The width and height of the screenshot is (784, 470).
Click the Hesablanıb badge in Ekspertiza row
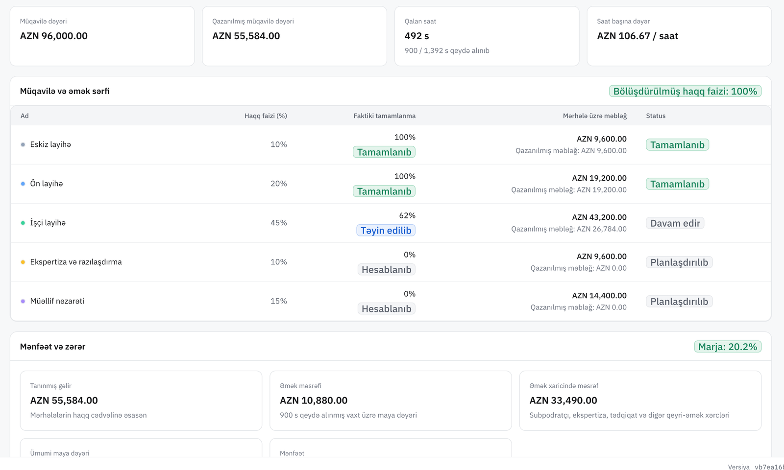[x=386, y=269]
